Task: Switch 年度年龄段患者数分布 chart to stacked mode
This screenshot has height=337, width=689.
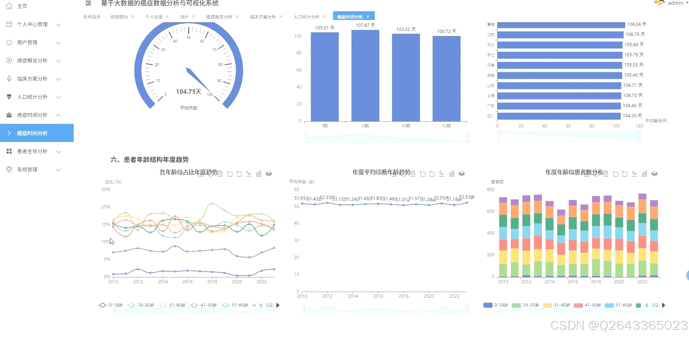Action: coord(654,174)
